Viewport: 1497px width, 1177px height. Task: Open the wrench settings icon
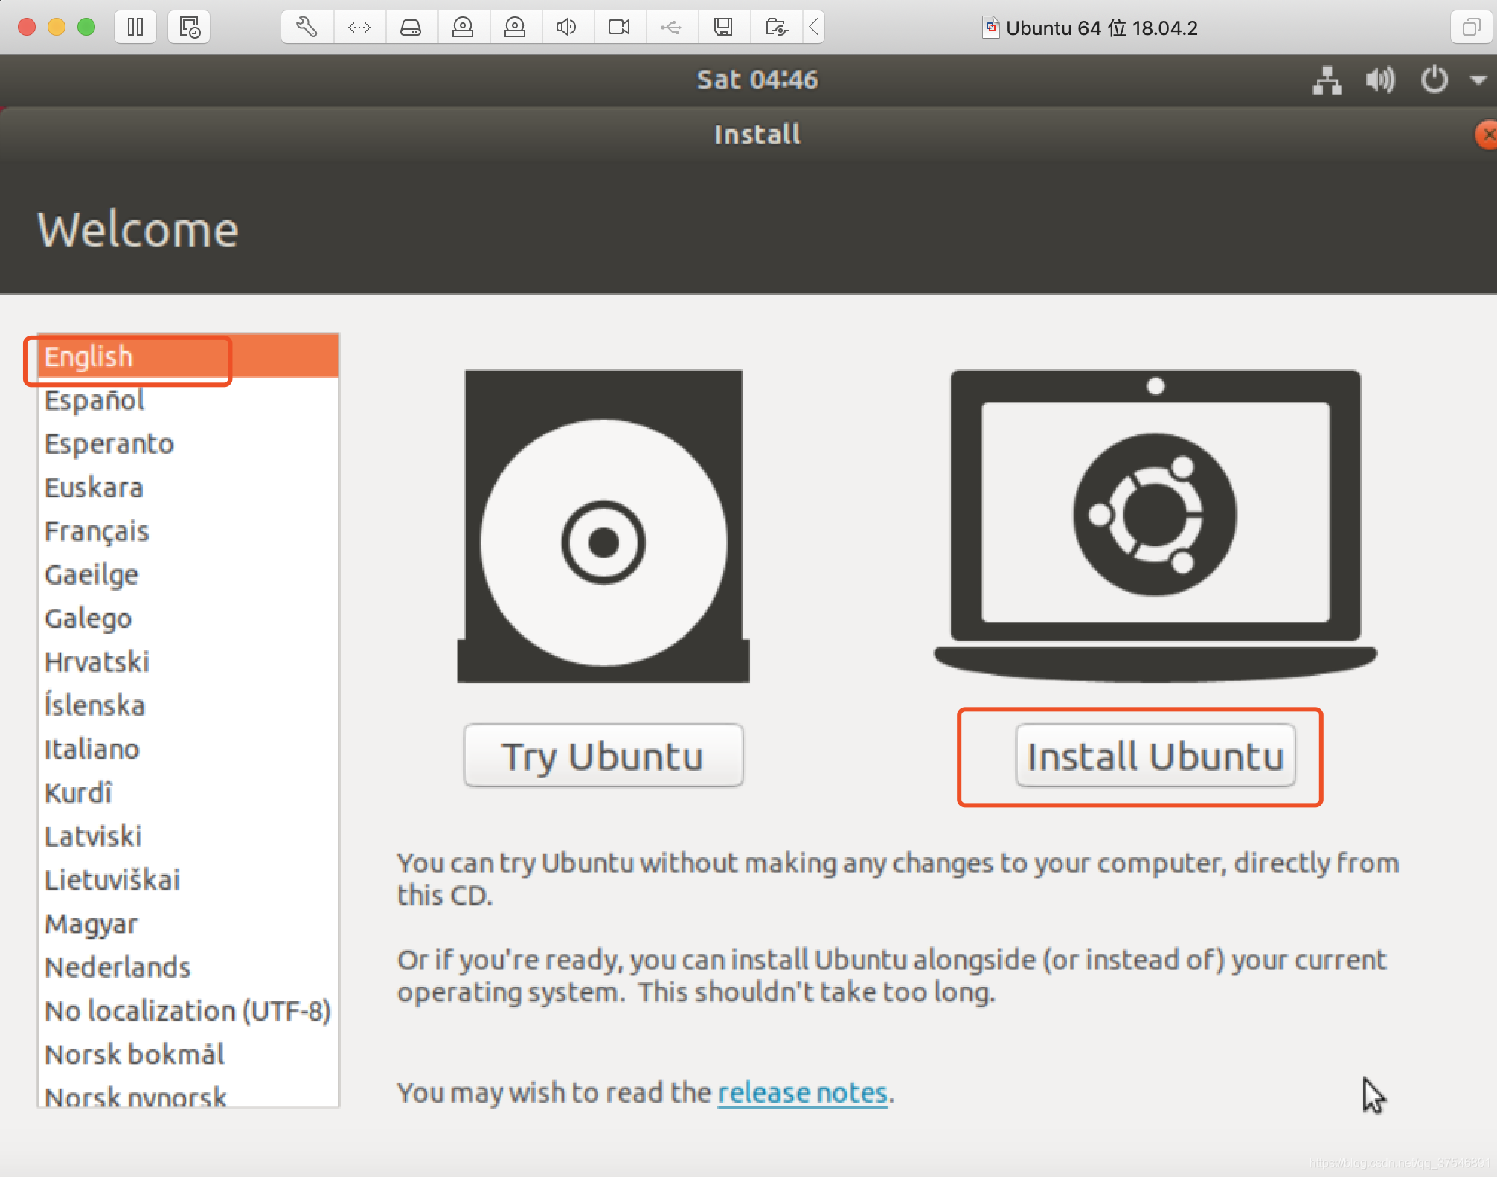click(x=307, y=28)
